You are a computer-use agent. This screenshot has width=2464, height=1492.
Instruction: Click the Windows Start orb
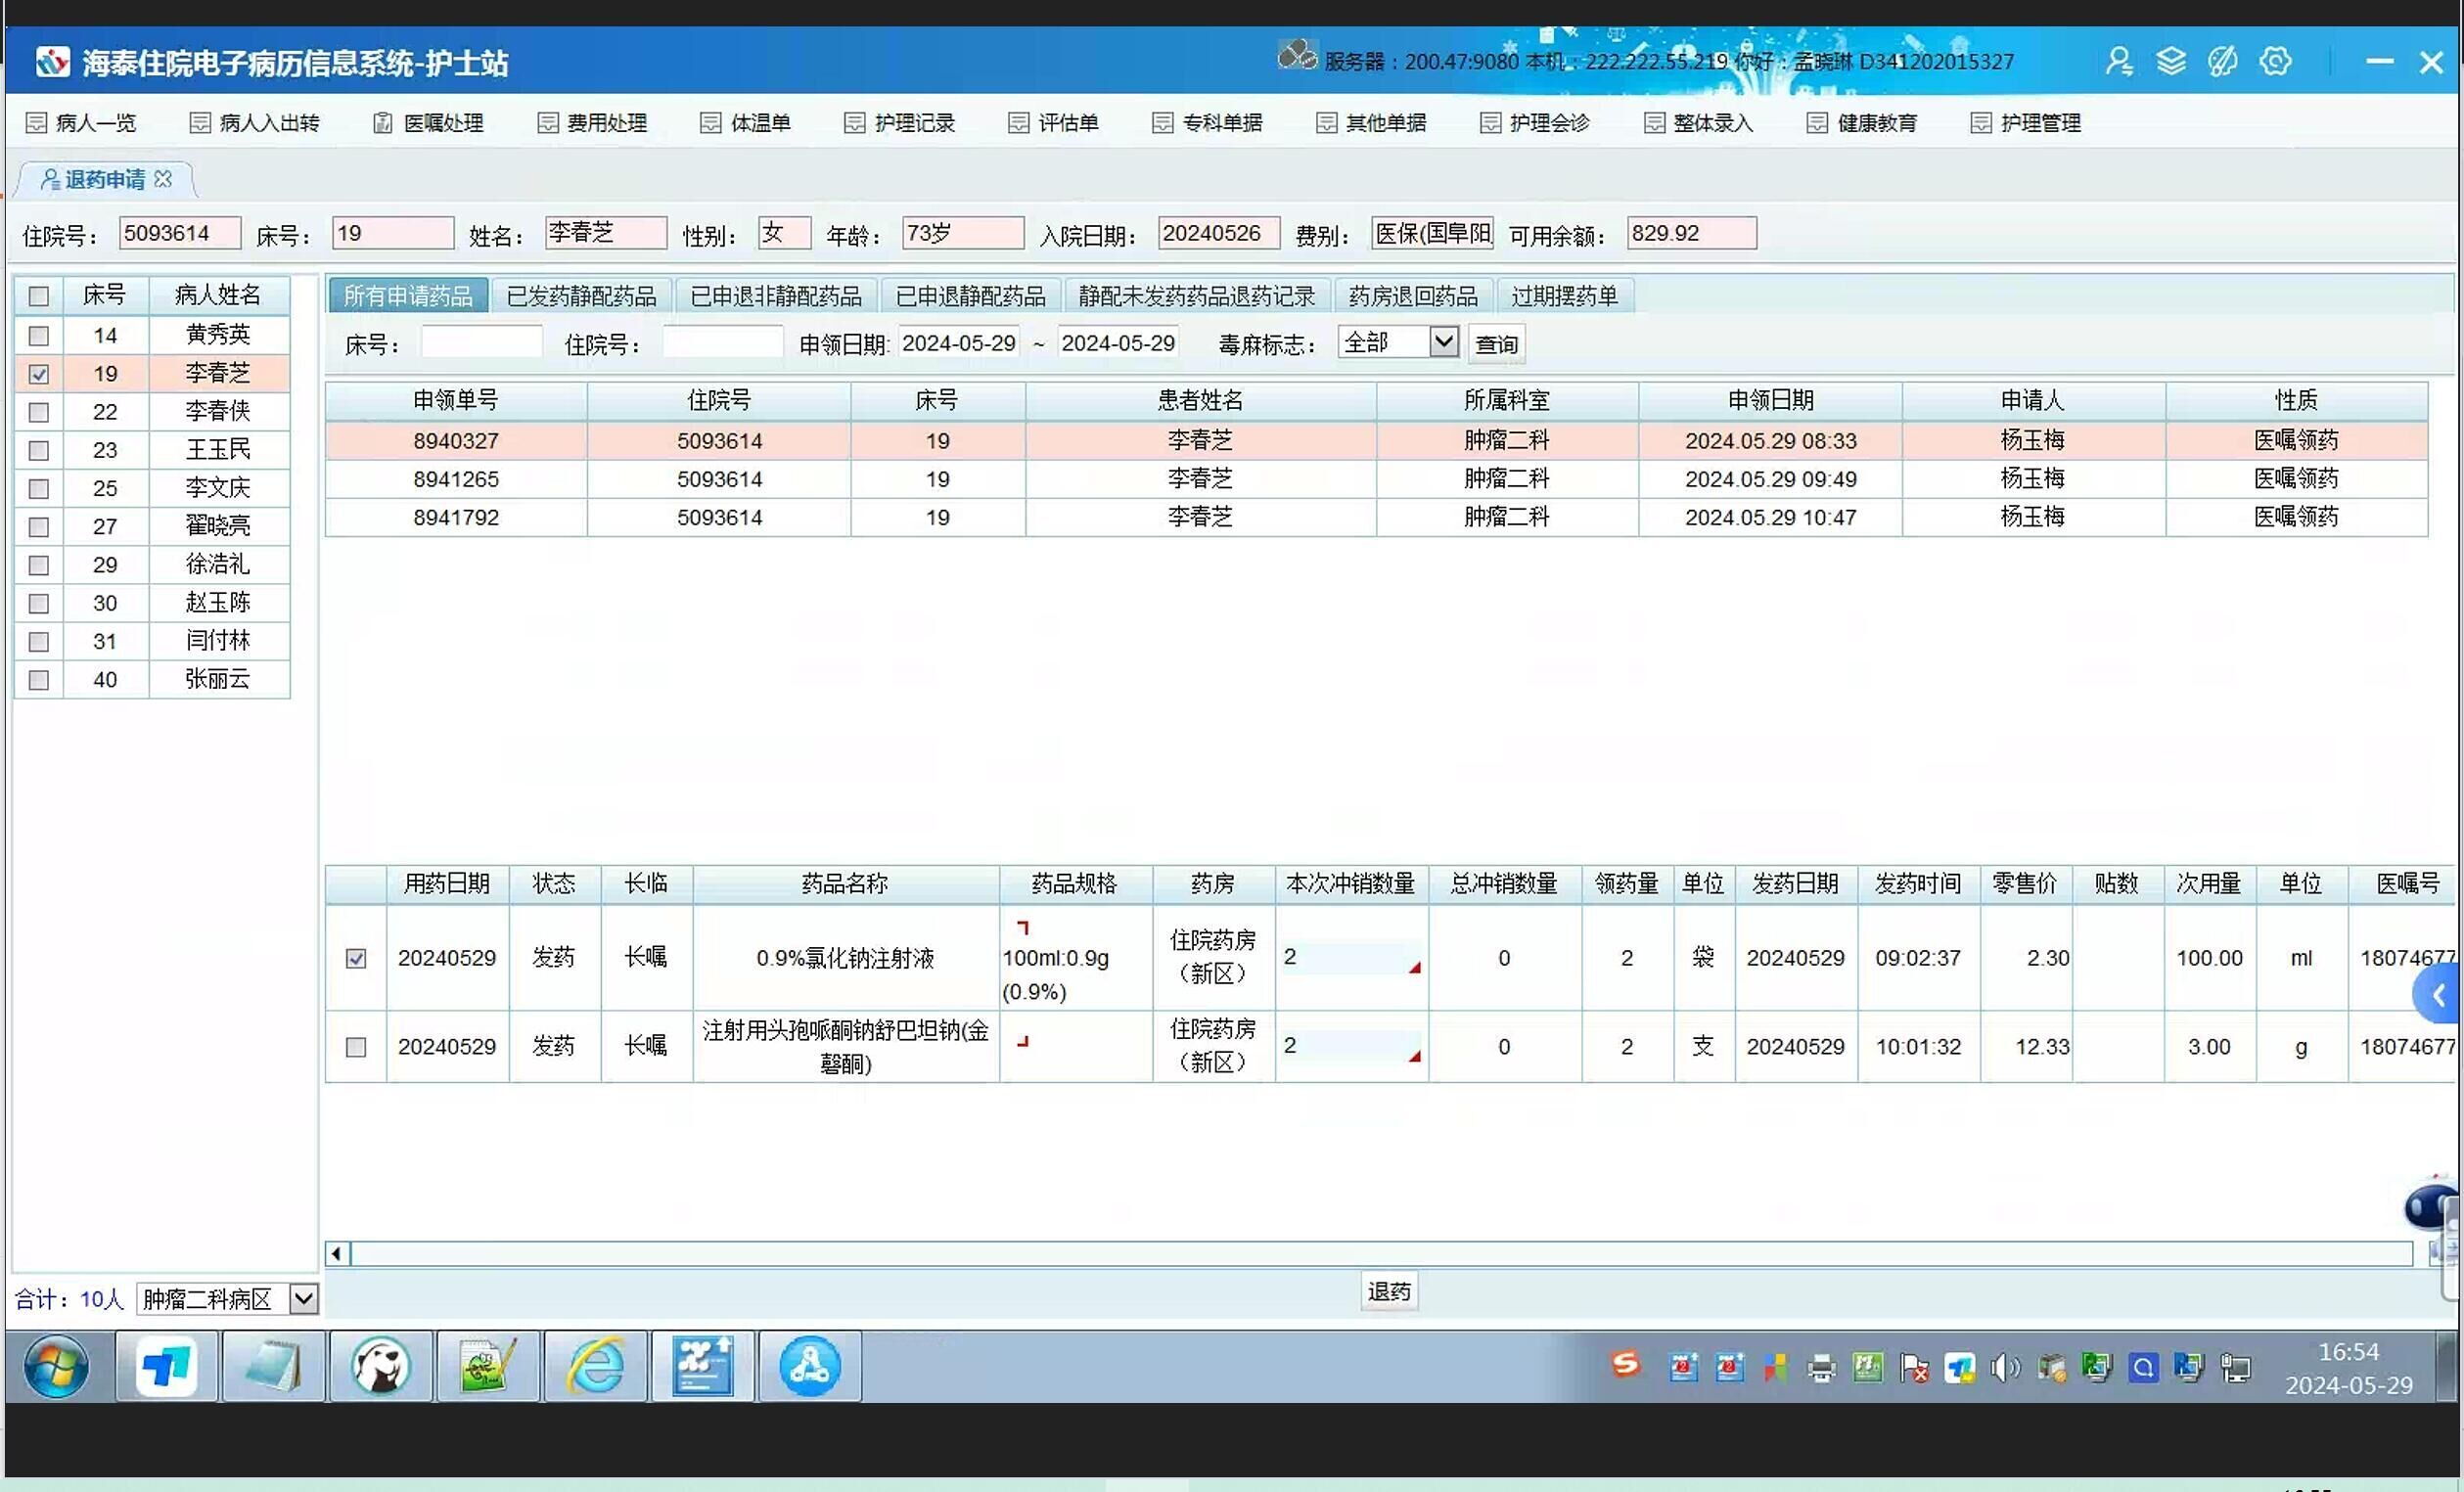click(x=56, y=1366)
